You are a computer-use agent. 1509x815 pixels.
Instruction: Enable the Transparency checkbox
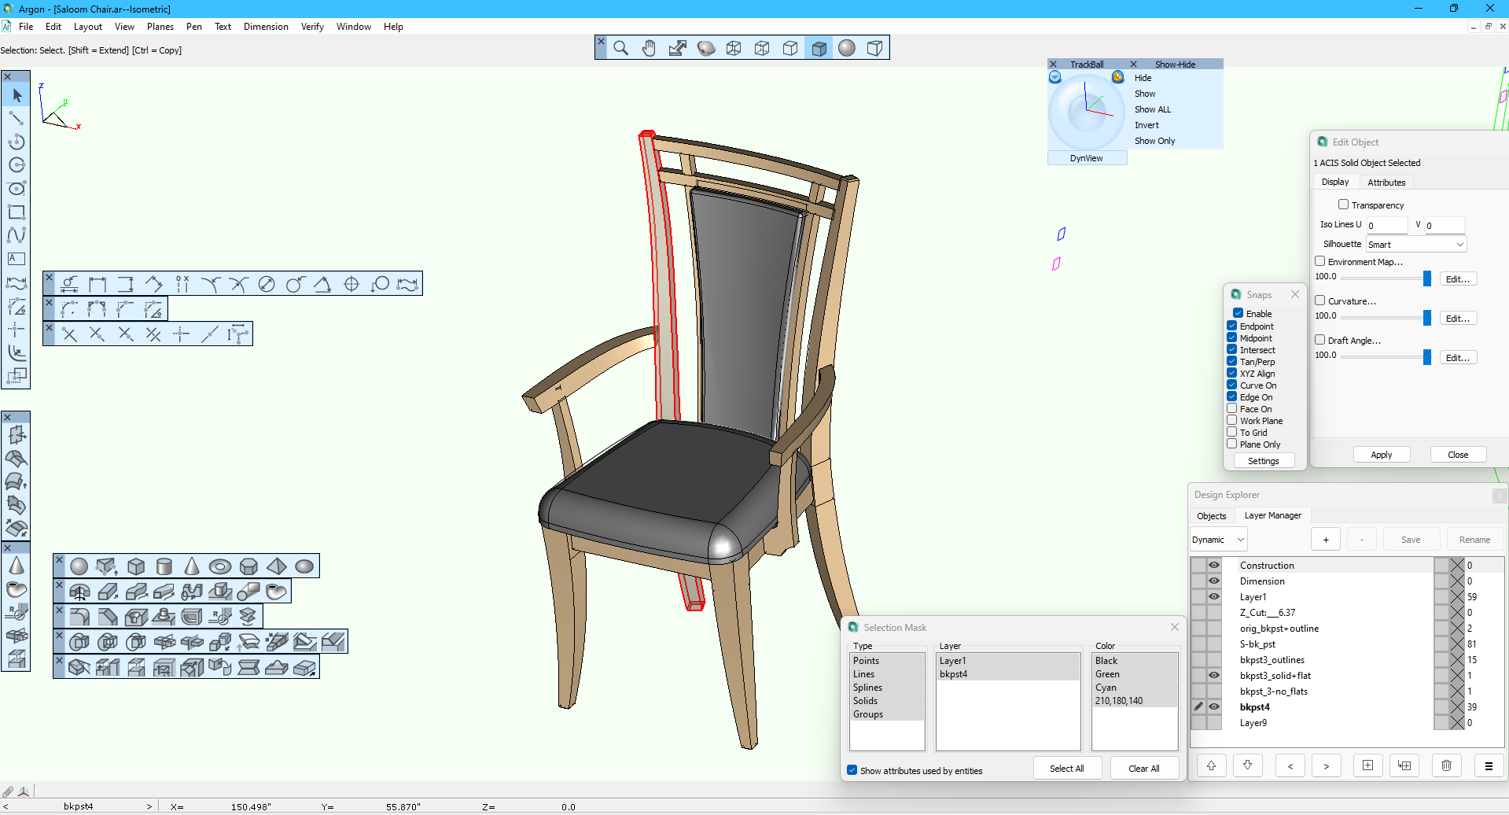point(1343,205)
